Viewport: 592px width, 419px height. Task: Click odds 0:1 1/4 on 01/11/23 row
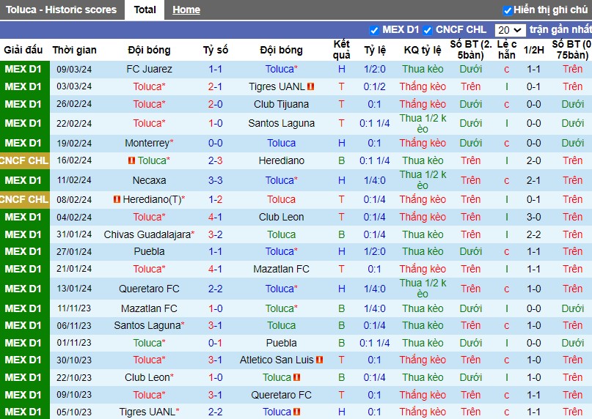pyautogui.click(x=375, y=343)
